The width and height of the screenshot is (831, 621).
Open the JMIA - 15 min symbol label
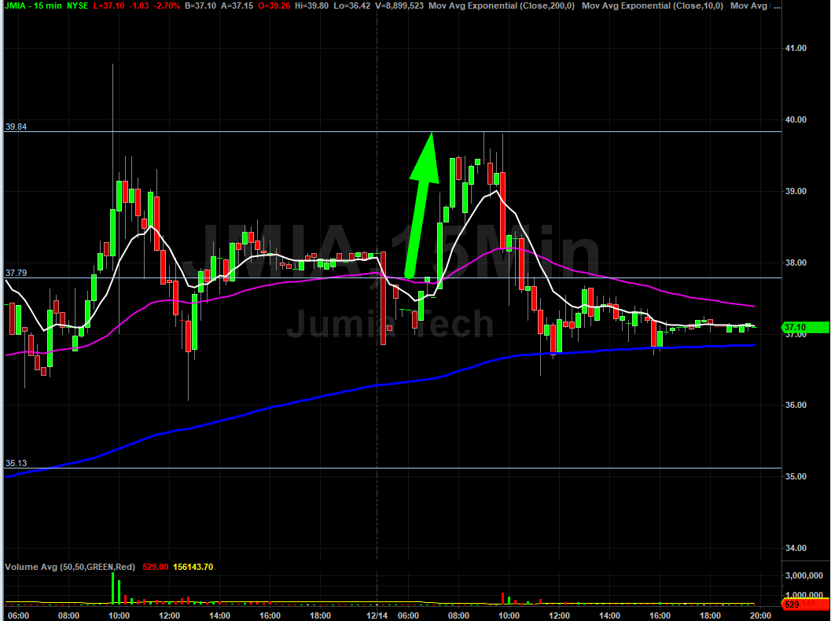(31, 6)
